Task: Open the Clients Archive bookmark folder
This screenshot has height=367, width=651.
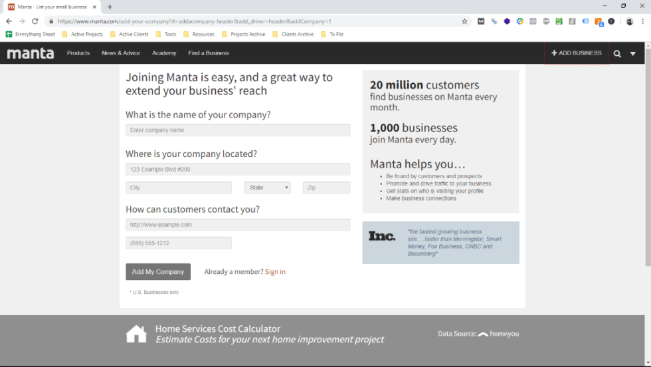Action: tap(293, 34)
